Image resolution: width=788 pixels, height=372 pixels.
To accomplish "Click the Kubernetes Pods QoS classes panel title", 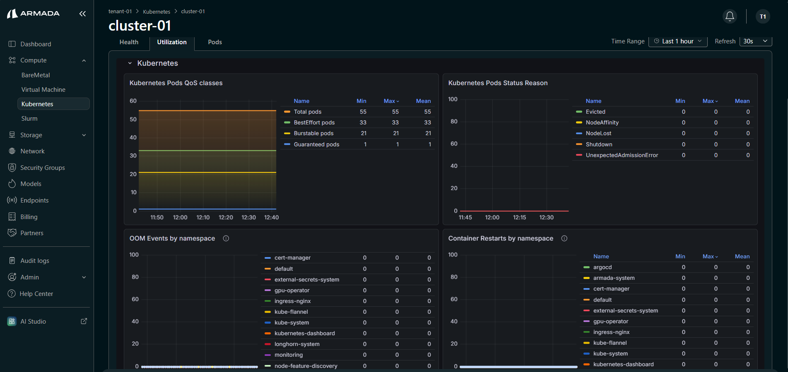I will pos(176,83).
